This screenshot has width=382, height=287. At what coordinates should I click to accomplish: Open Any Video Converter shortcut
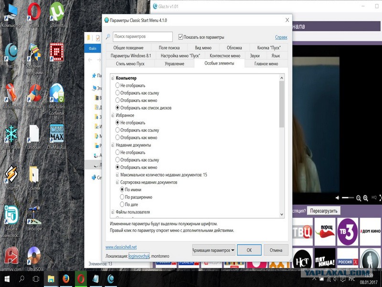tap(57, 99)
